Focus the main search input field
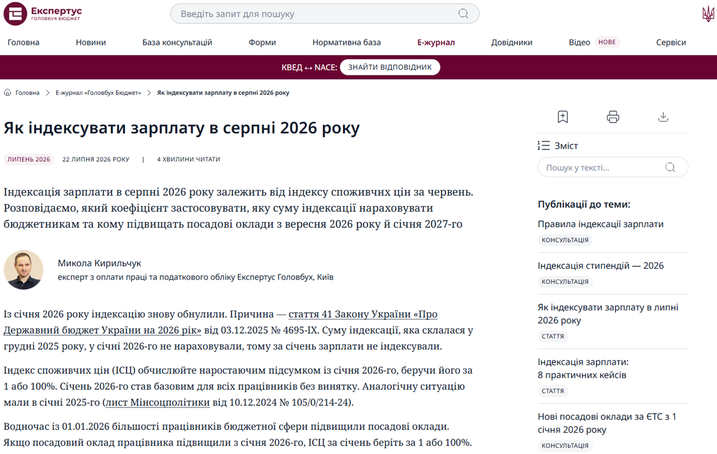Viewport: 717px width, 454px height. click(324, 14)
